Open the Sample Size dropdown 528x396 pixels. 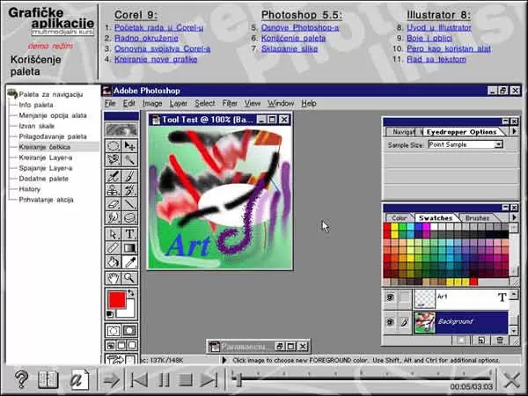pos(466,144)
